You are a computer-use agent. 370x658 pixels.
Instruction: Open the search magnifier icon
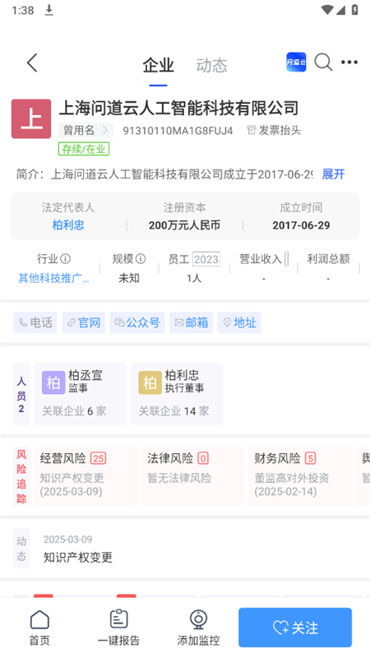click(x=323, y=63)
